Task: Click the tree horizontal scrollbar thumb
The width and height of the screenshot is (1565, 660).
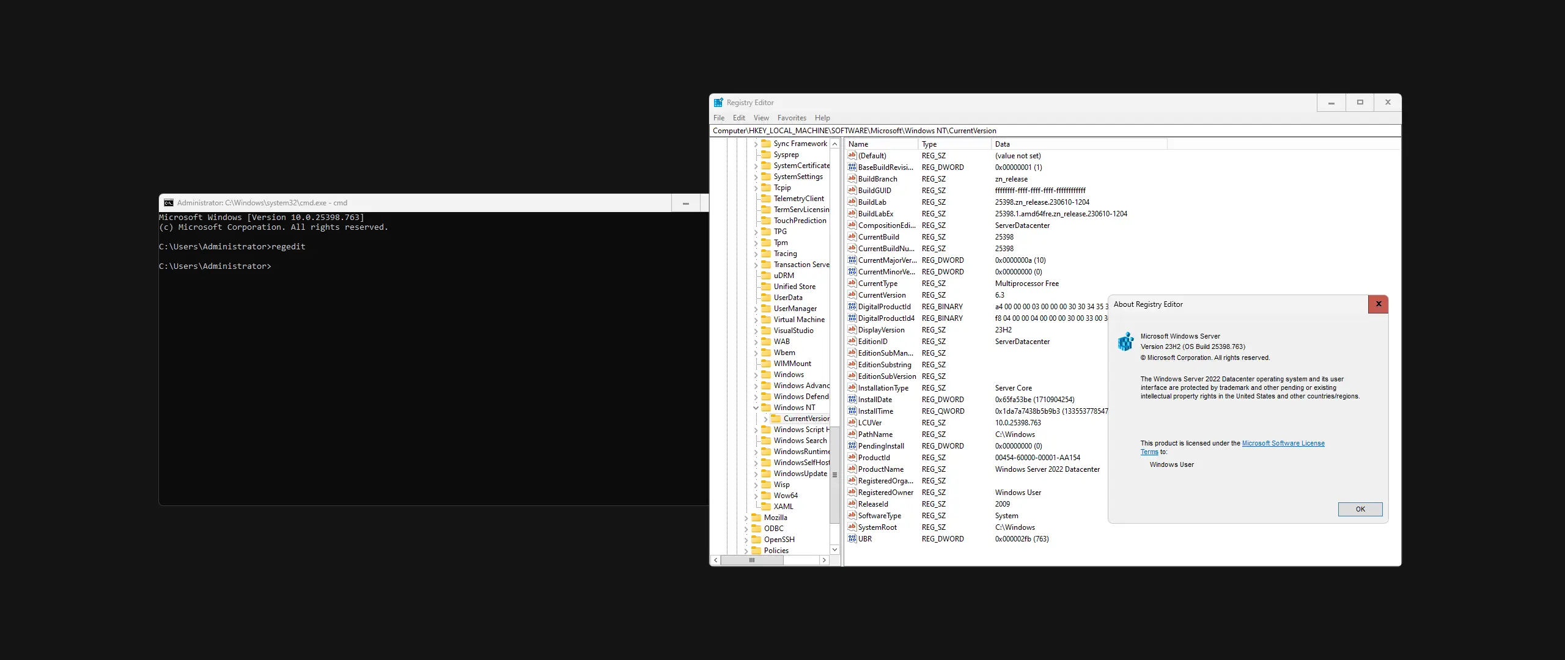Action: 752,560
